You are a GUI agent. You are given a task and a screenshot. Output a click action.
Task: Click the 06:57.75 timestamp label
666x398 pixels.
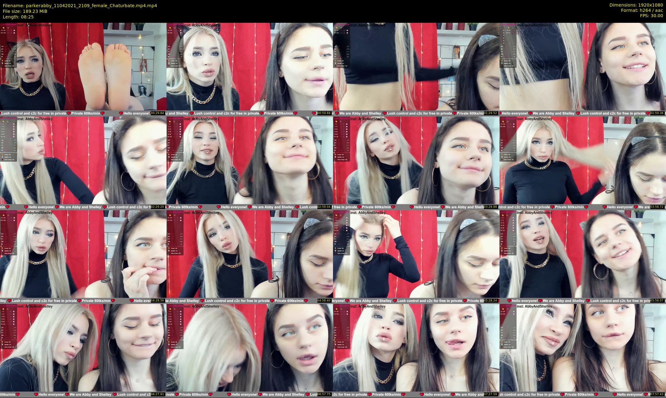(324, 394)
